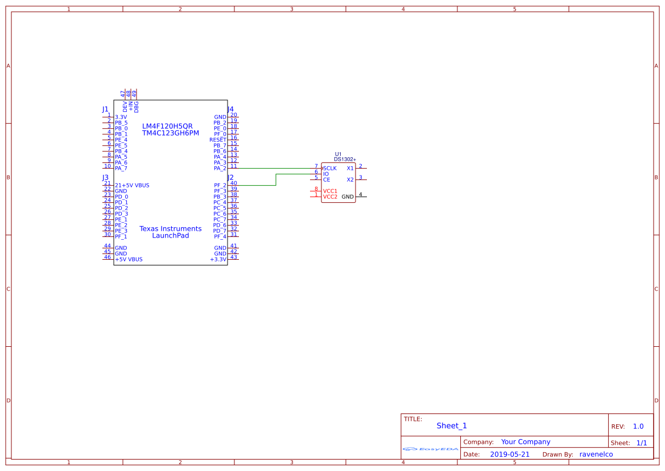Select the Your Company field
This screenshot has height=471, width=665.
526,442
